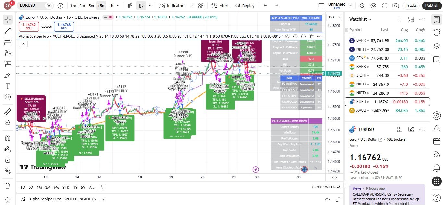The width and height of the screenshot is (443, 205).
Task: Click the Publish button
Action: tap(432, 5)
